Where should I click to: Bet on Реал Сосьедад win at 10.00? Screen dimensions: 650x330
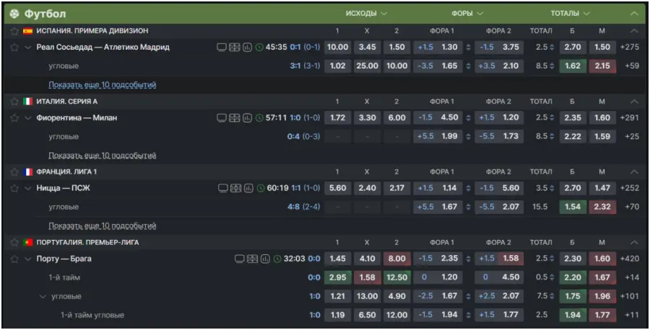tap(337, 47)
